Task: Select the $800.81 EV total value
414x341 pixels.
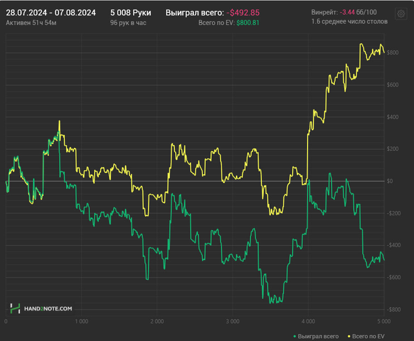Action: 248,22
